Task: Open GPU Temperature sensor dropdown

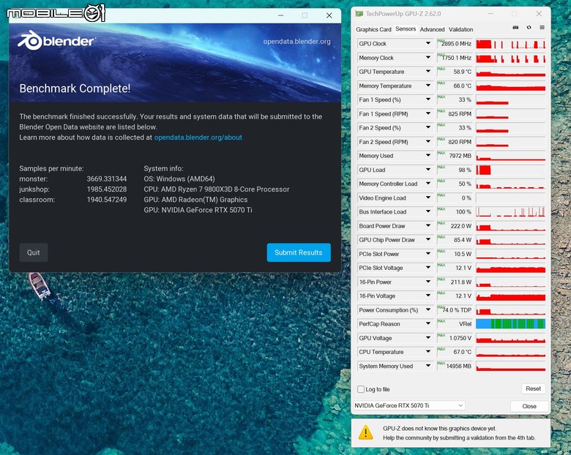Action: pyautogui.click(x=428, y=72)
